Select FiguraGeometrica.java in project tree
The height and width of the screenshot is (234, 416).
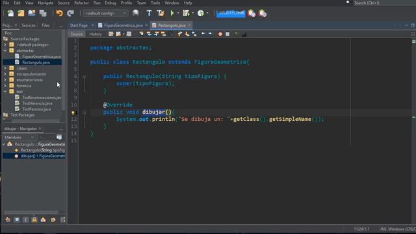point(42,57)
